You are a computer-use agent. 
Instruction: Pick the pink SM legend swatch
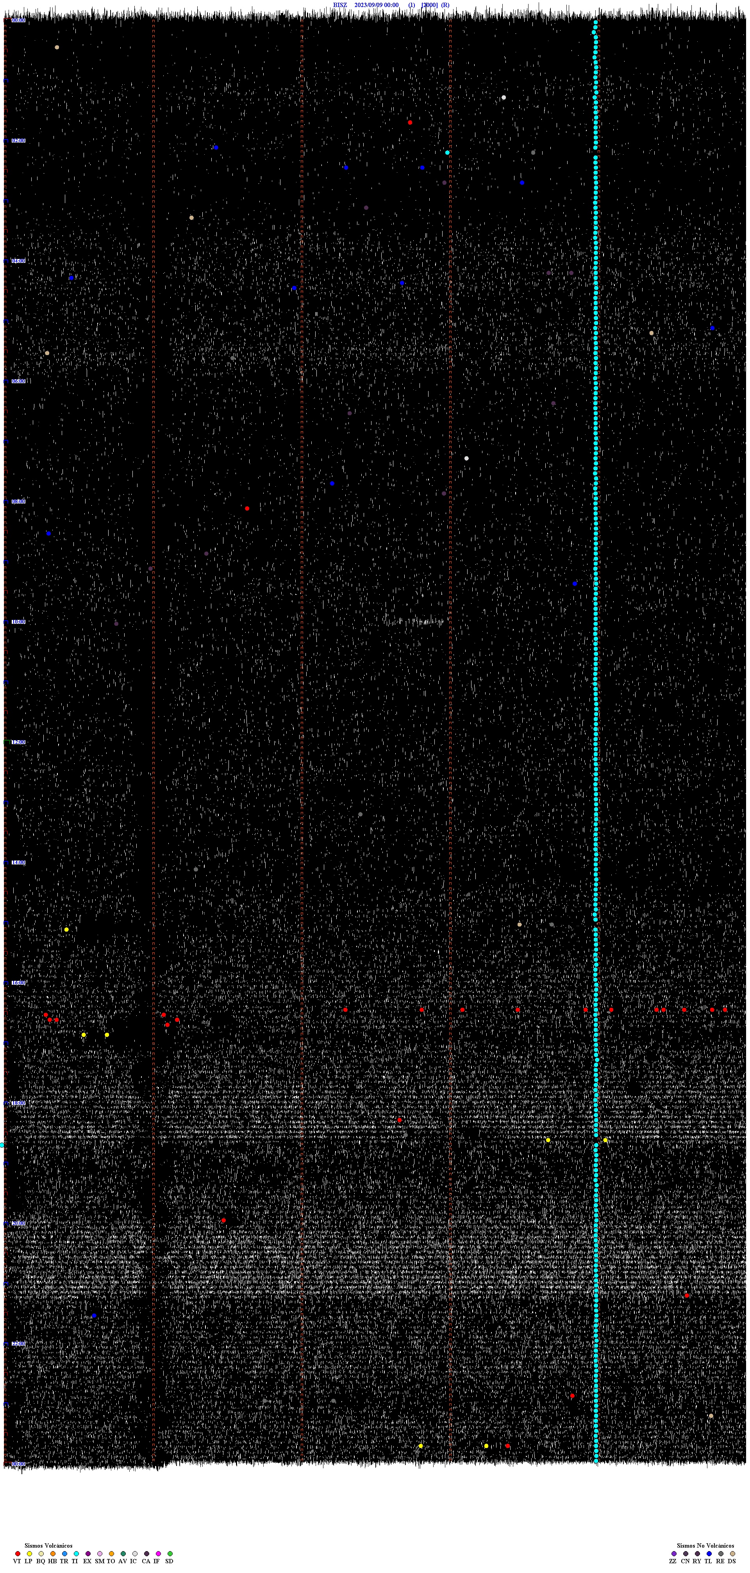pos(100,1553)
